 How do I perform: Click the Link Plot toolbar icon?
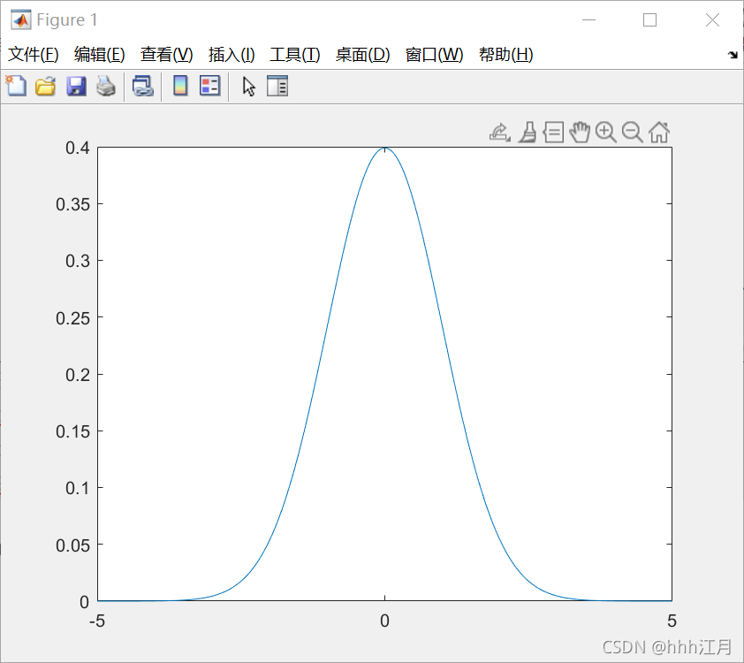[143, 87]
